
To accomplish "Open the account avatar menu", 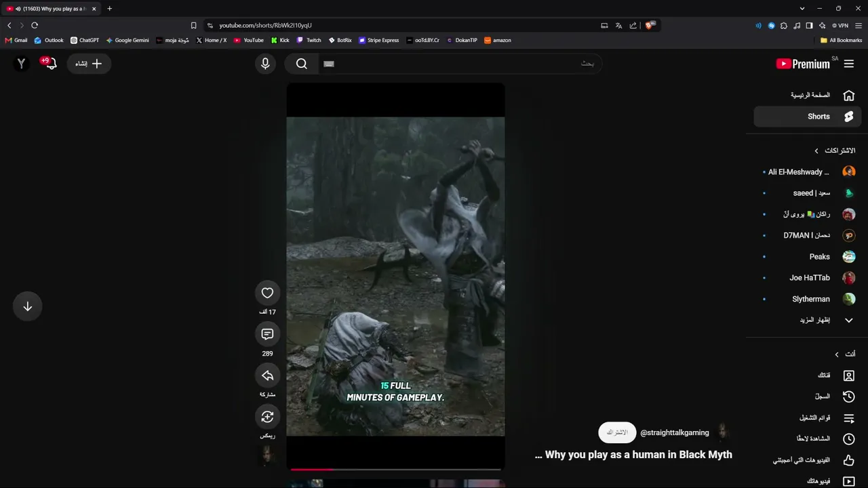I will [22, 64].
